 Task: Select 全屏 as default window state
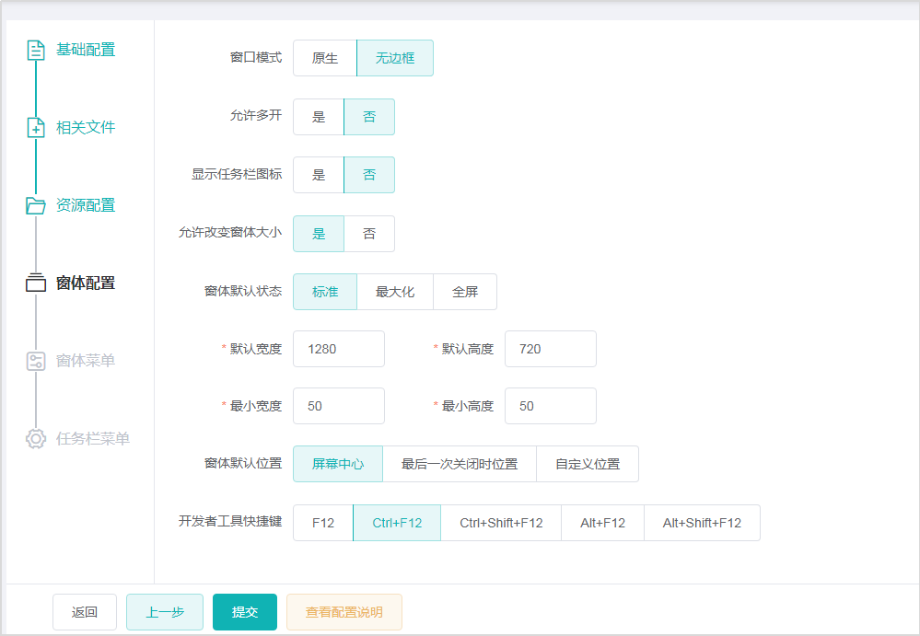tap(465, 292)
